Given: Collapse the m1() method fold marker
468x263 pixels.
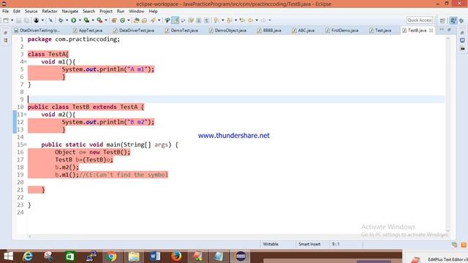Looking at the screenshot, I should (26, 61).
